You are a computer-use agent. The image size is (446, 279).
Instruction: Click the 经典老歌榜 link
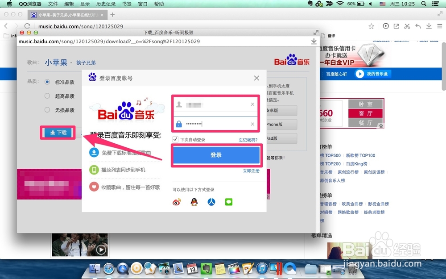point(374,212)
